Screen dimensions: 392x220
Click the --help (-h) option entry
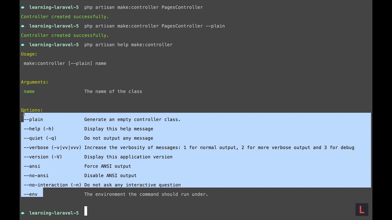pos(39,129)
